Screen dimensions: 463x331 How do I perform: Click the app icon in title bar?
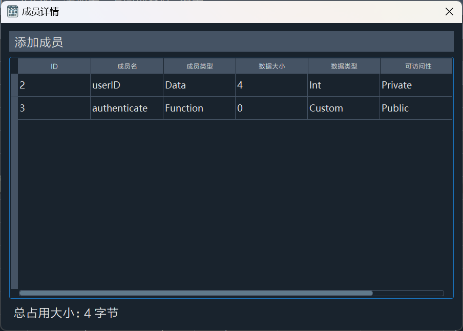[x=13, y=11]
